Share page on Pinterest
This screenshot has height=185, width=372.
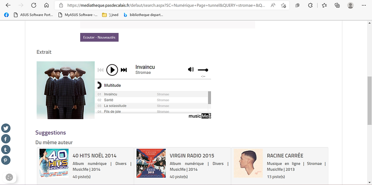6,160
